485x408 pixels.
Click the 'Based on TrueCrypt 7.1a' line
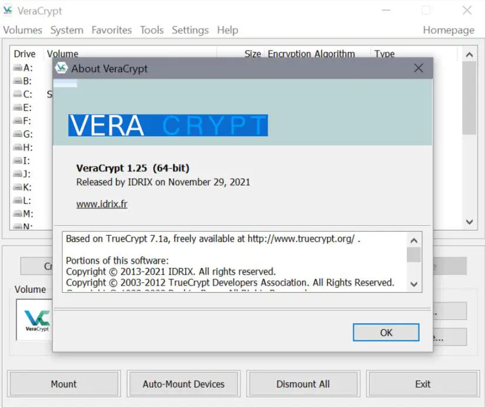pos(213,239)
